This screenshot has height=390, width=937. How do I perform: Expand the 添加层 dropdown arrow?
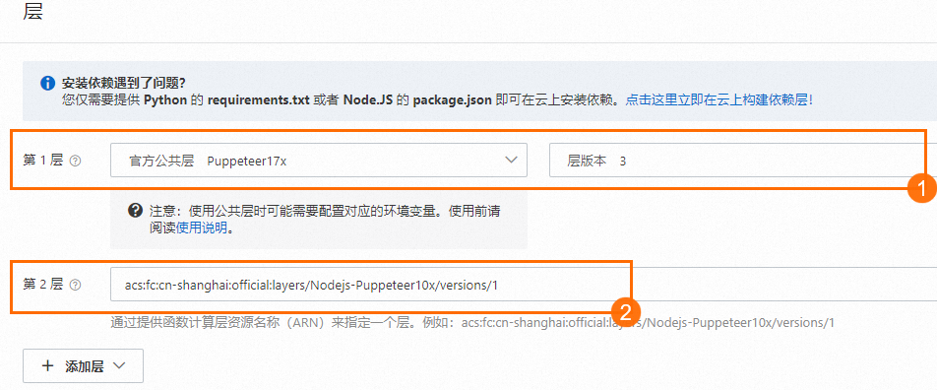[118, 366]
